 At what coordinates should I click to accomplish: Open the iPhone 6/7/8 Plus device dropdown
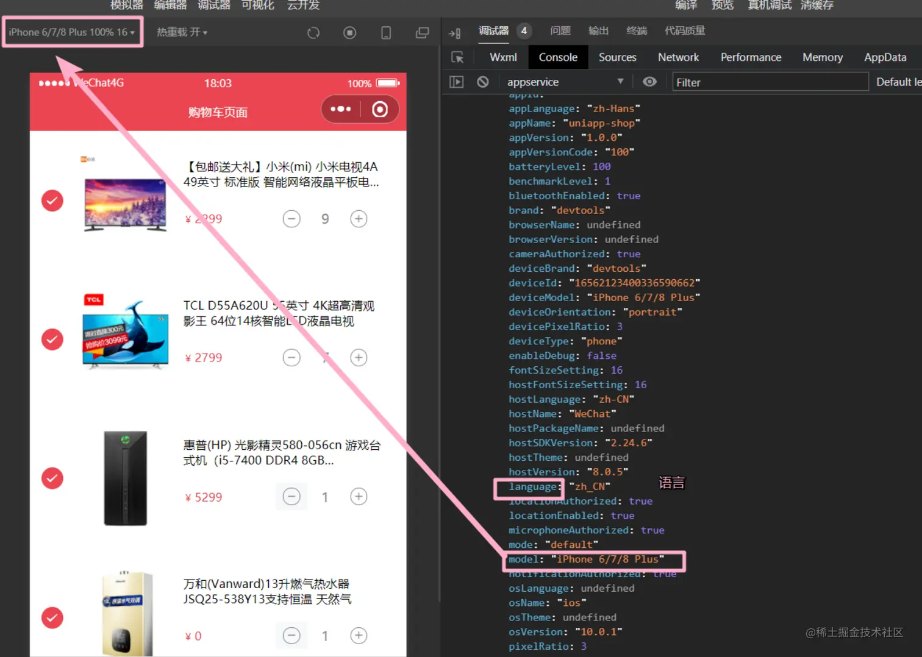tap(71, 32)
